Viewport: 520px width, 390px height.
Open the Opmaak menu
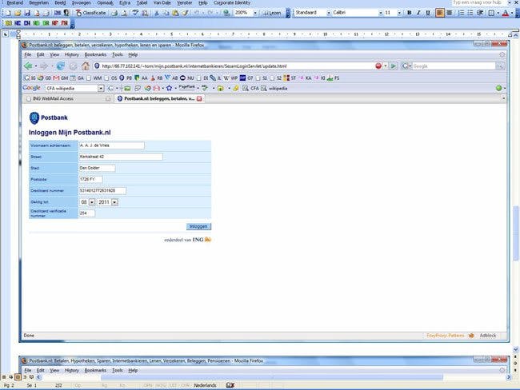(105, 2)
